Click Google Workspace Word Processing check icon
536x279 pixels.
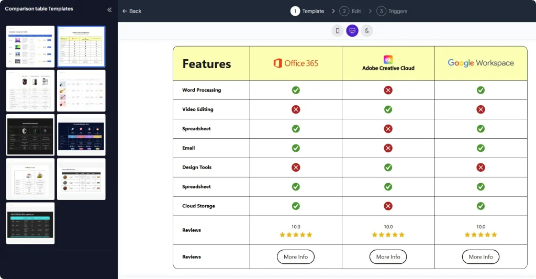tap(481, 90)
